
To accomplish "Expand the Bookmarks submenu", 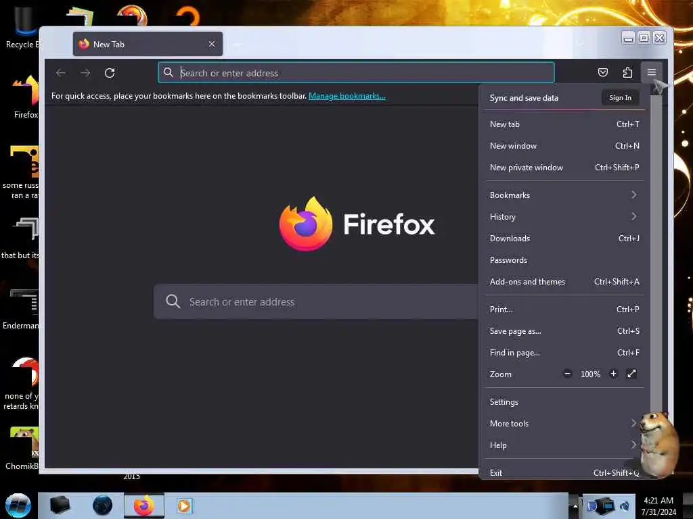I will click(564, 195).
